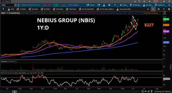Image resolution: width=172 pixels, height=93 pixels.
Task: Click the zoom in magnifier icon
Action: [x=142, y=91]
